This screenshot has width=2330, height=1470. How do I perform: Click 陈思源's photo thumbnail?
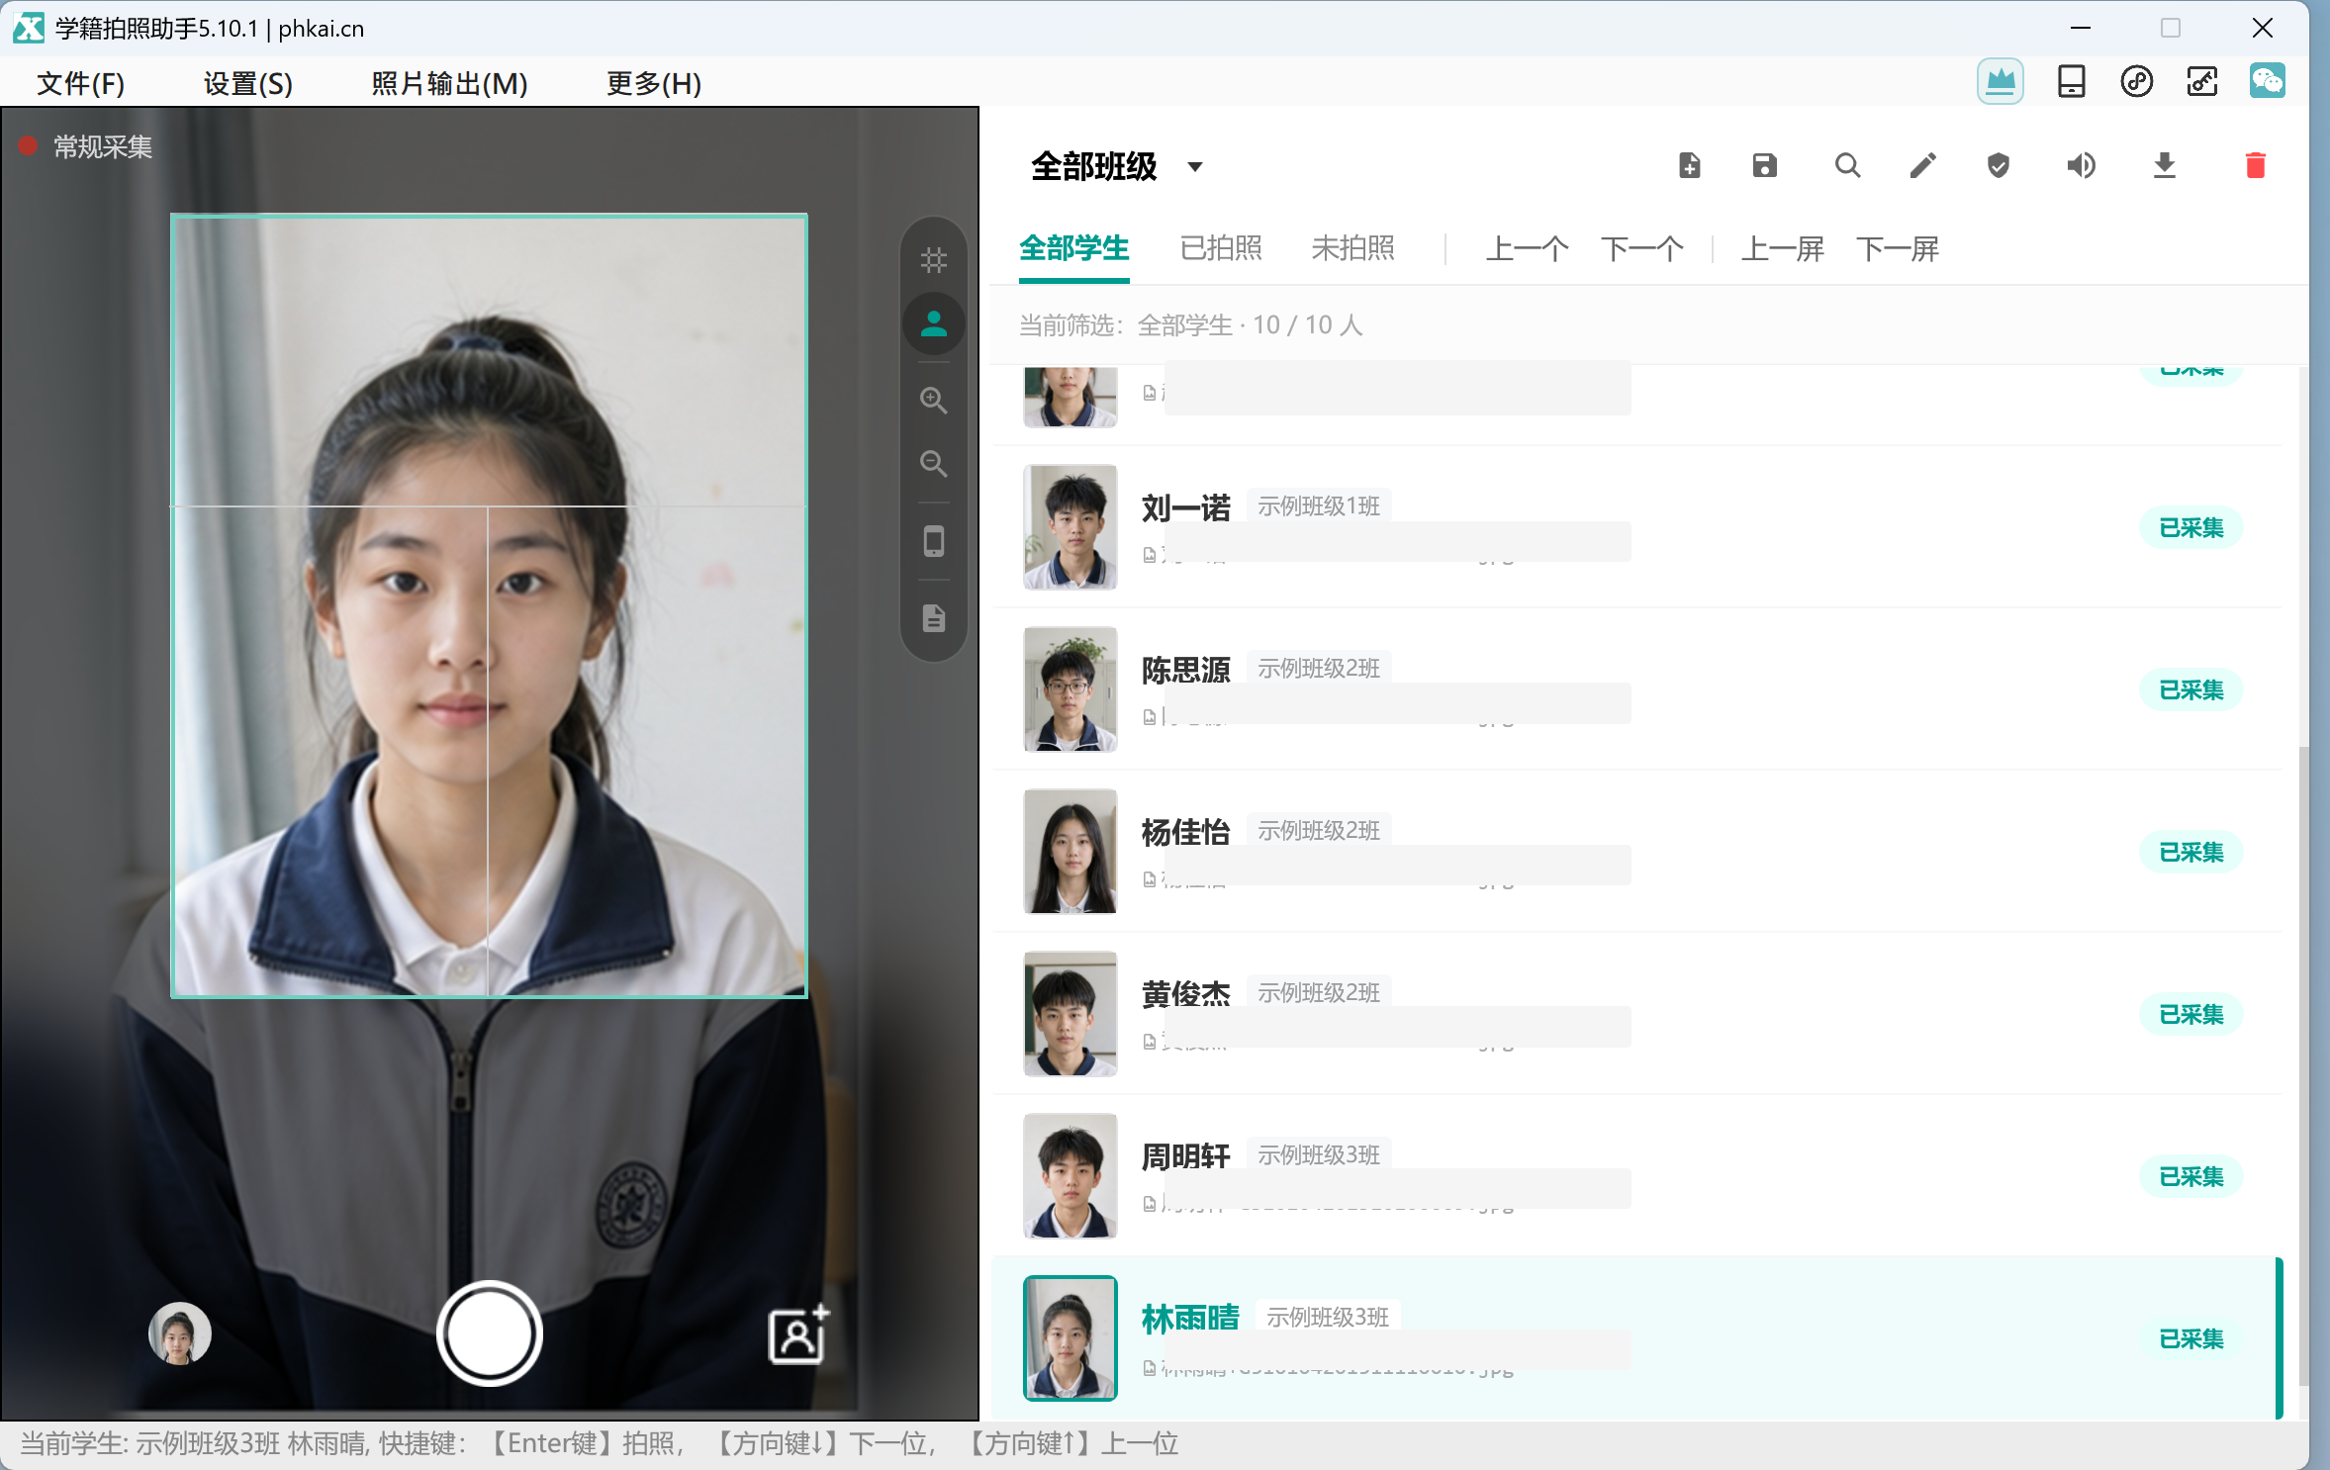1070,689
